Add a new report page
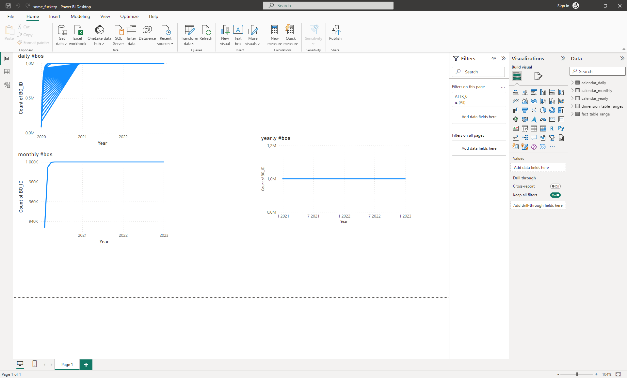This screenshot has height=378, width=627. (x=86, y=365)
